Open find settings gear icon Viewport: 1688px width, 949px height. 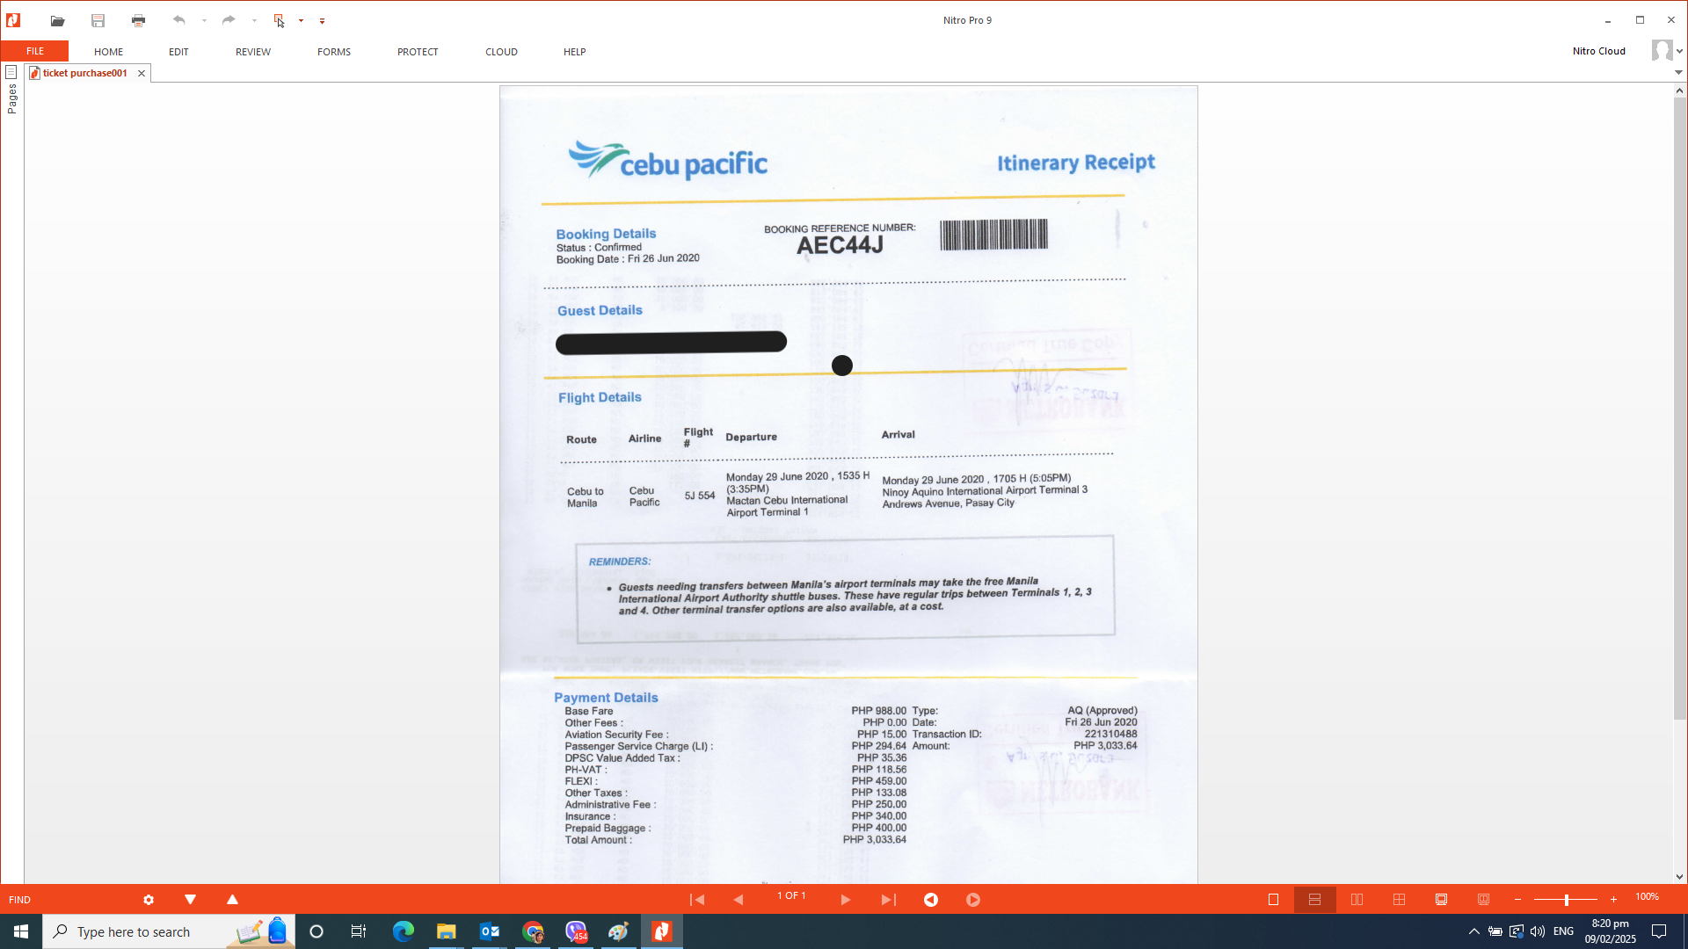(x=149, y=900)
